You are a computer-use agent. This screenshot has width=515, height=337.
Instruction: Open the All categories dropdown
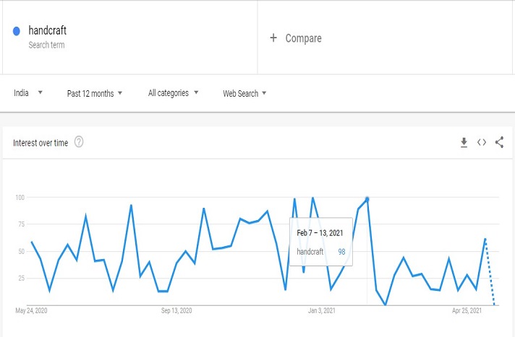pos(173,93)
